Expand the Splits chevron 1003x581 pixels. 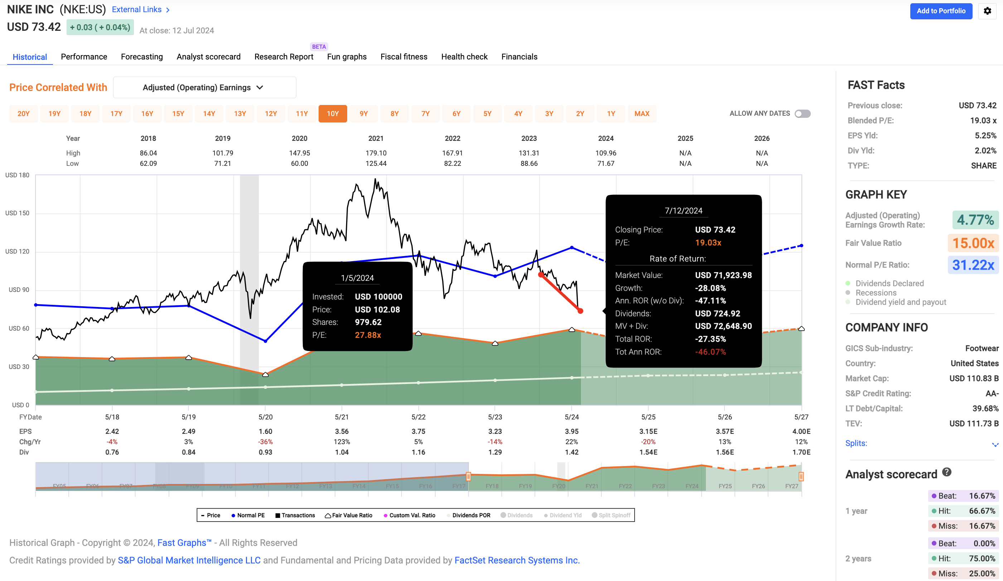point(995,444)
